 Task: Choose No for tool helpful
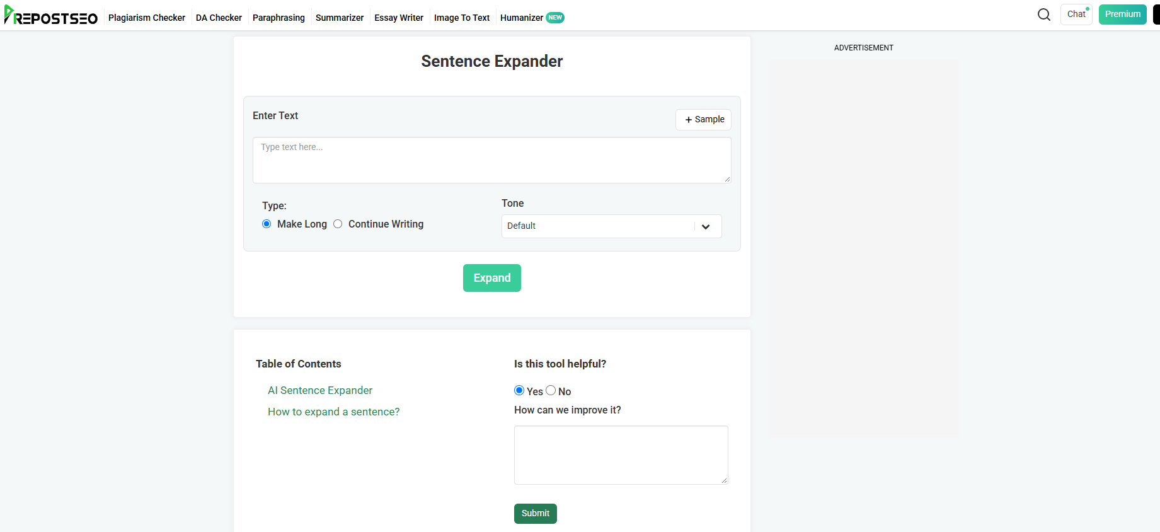(x=551, y=390)
